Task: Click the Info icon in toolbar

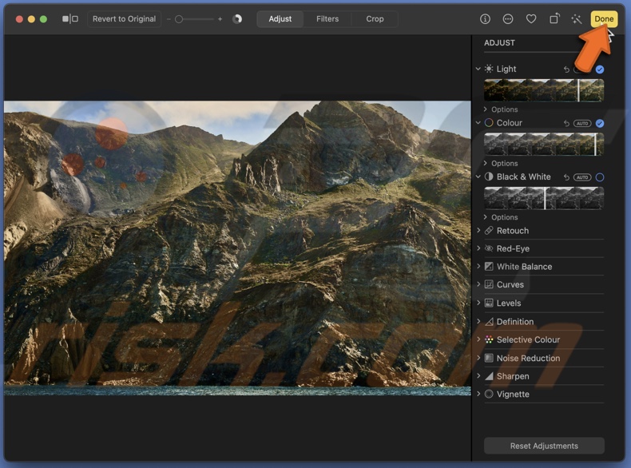Action: 485,18
